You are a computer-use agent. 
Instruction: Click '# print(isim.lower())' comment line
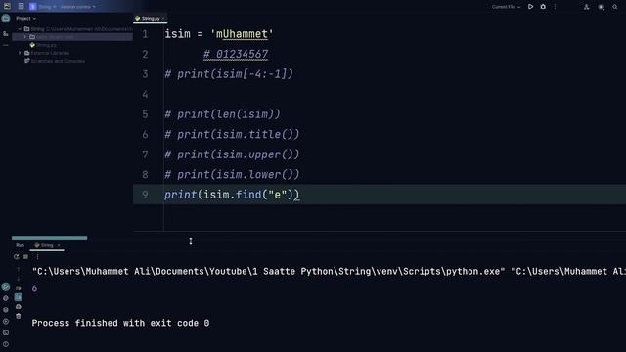click(x=232, y=174)
